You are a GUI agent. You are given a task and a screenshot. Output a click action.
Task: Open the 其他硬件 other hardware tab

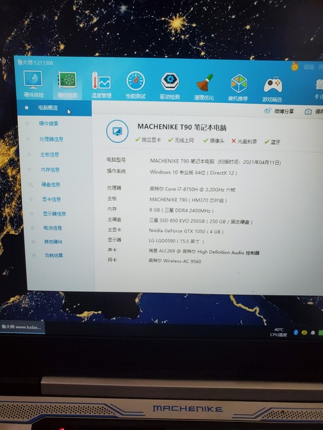tap(53, 242)
